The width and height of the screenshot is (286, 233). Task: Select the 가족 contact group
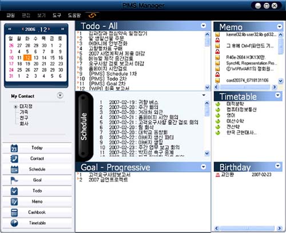tap(24, 112)
